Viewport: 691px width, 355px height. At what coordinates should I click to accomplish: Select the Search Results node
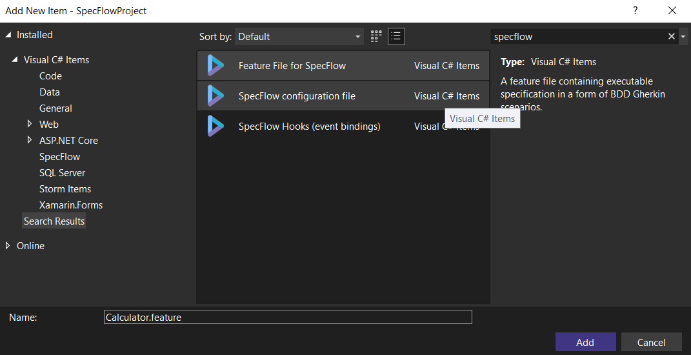(54, 221)
